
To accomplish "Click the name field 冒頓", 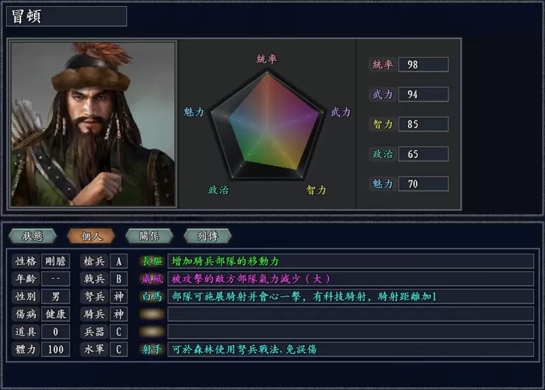I will tap(66, 16).
